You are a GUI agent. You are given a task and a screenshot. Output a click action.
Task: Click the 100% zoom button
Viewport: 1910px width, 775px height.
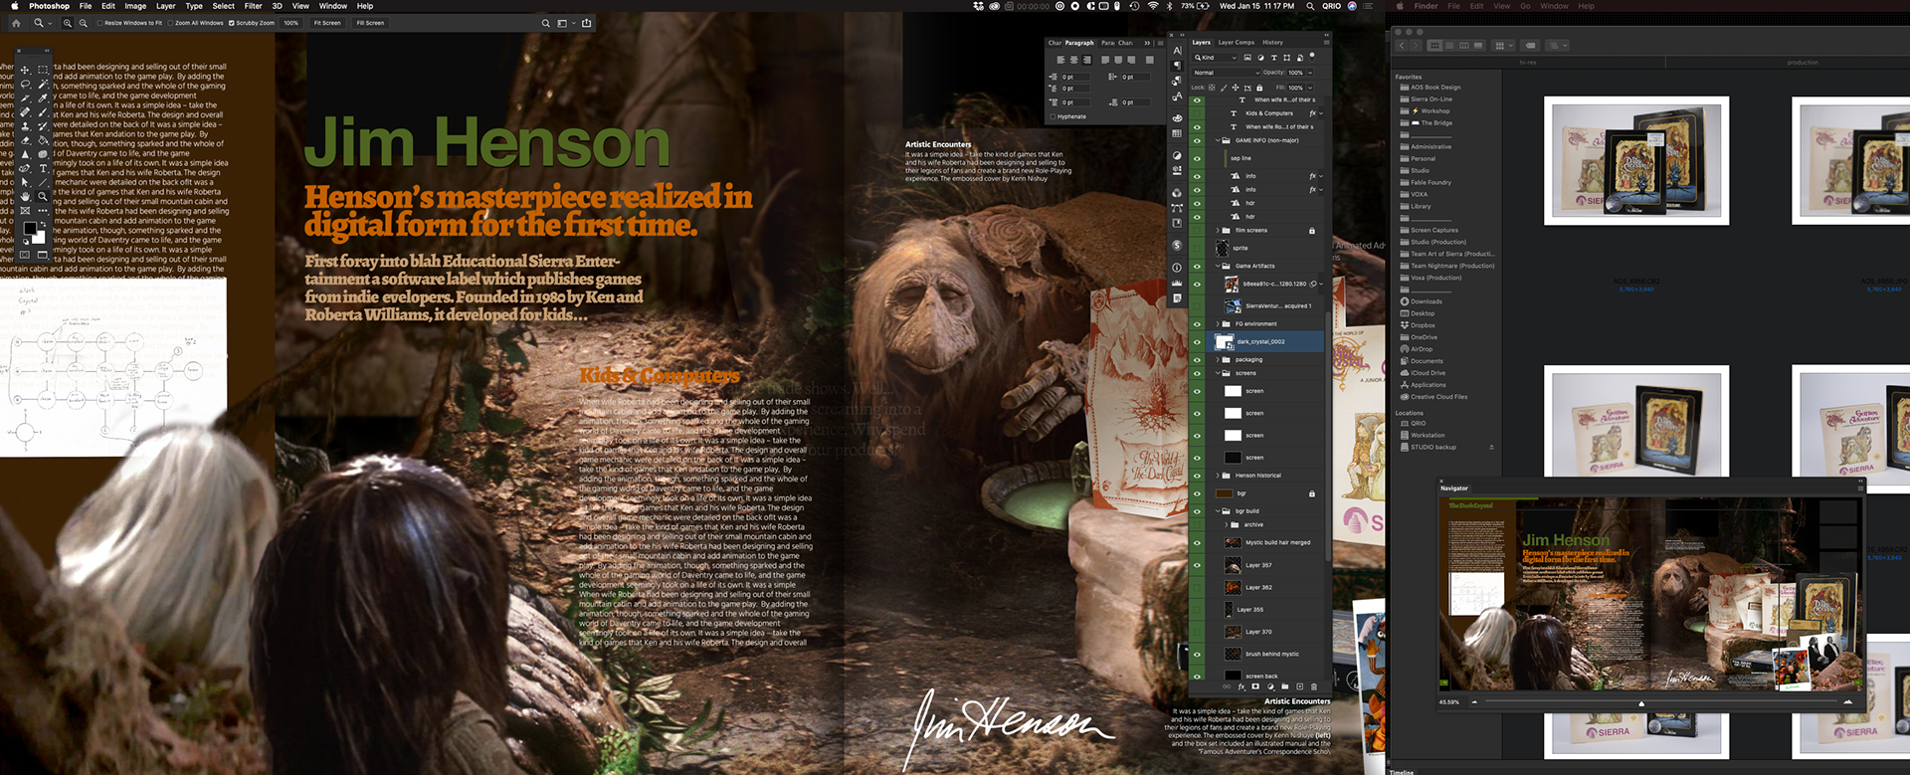click(290, 23)
